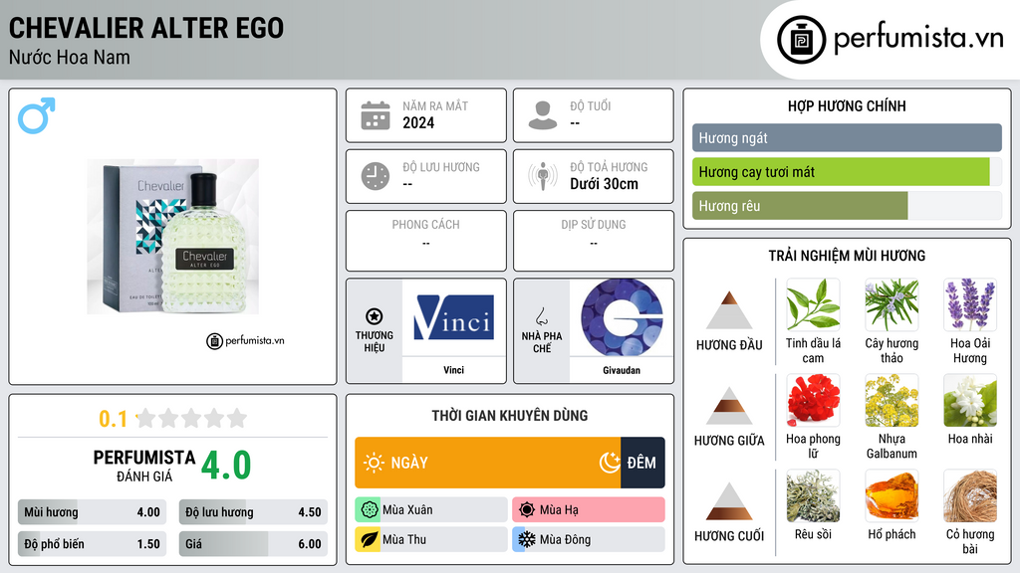This screenshot has height=573, width=1020.
Task: Click the Thời gian khuyên dùng heading
Action: [x=509, y=415]
